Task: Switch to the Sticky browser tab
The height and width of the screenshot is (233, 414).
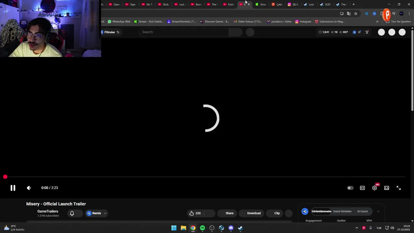Action: point(163,5)
